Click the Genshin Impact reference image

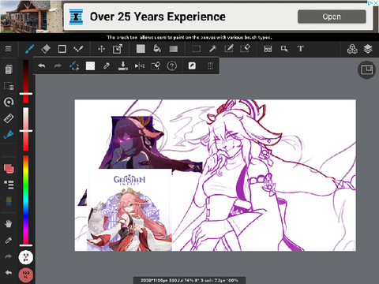(129, 211)
